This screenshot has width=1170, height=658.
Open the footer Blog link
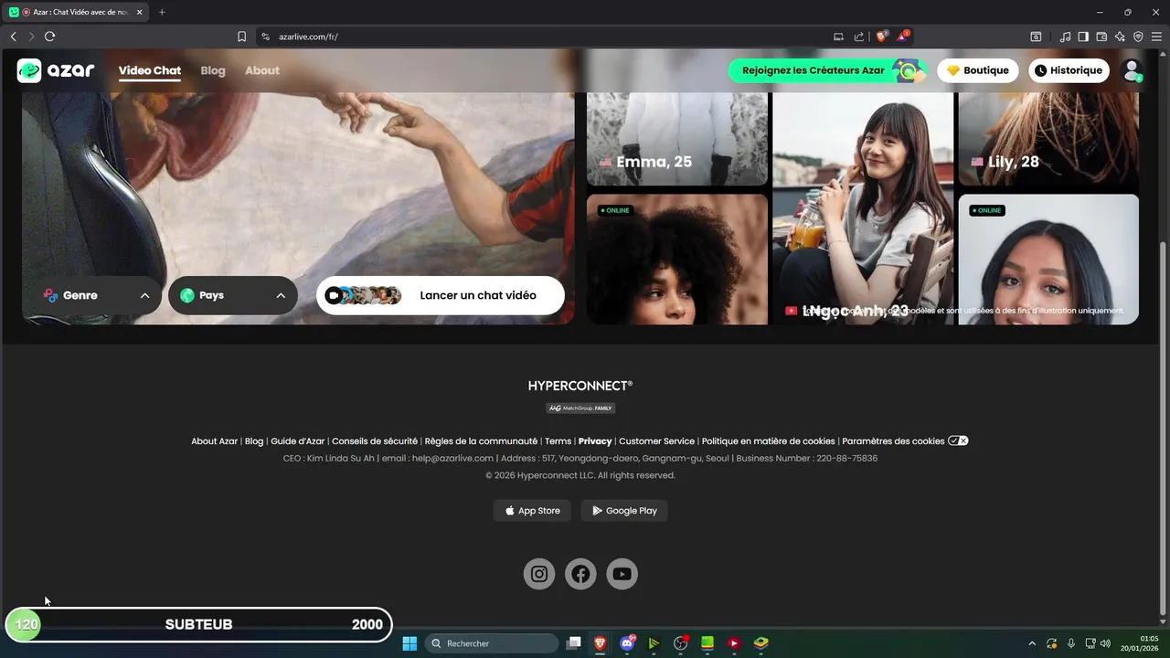254,441
